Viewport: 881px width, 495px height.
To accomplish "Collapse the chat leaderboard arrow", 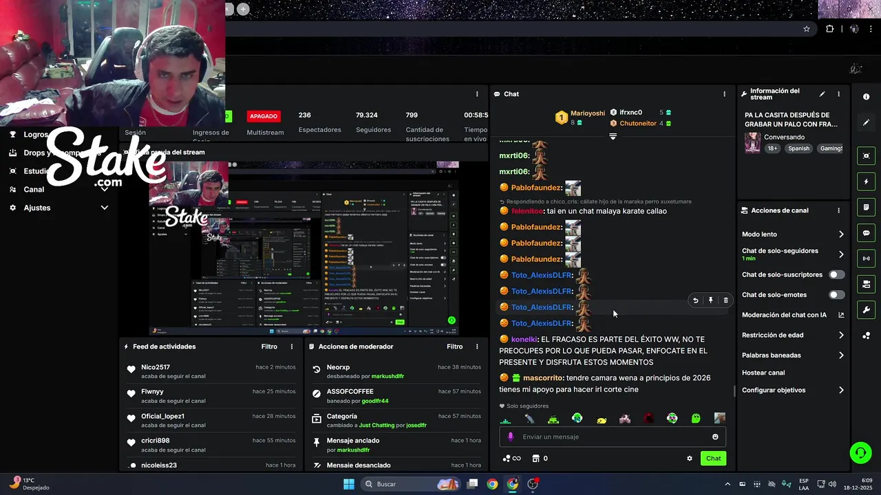I will tap(613, 136).
